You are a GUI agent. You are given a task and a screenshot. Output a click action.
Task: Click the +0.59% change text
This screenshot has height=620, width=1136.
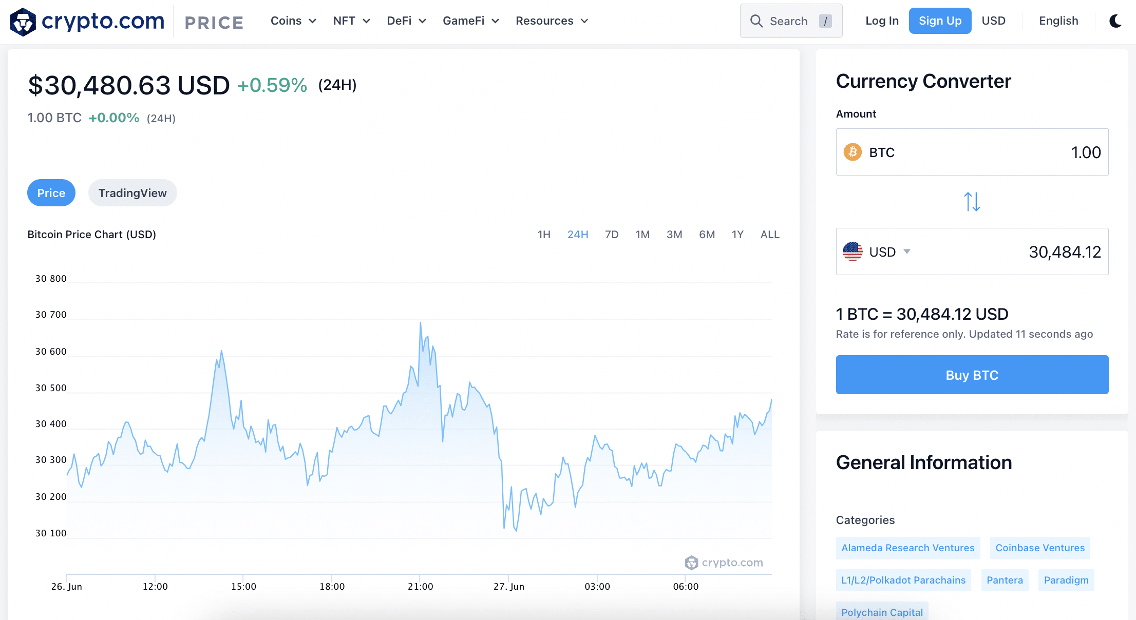coord(272,85)
